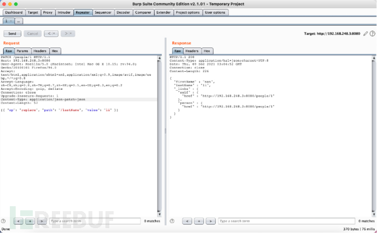Click the response search help icon
Image resolution: width=377 pixels, height=233 pixels.
tap(172, 221)
